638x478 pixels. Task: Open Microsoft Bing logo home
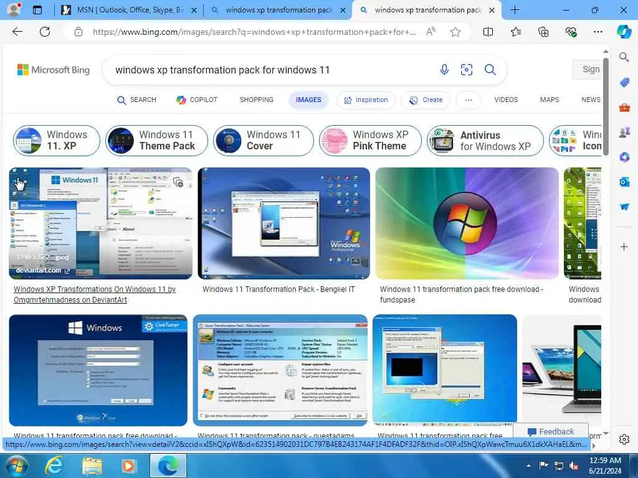(54, 70)
